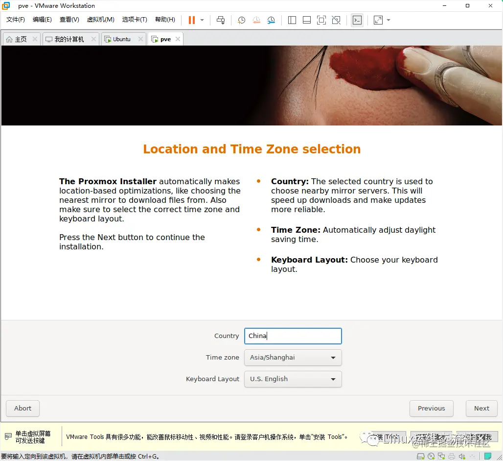Close the 我的计算机 tab
The height and width of the screenshot is (461, 503).
[x=93, y=39]
